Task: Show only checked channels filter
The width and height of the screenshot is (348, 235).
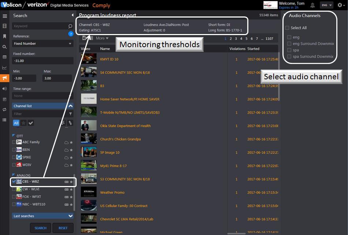Action: 31,123
